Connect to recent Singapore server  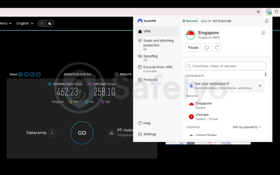click(225, 105)
